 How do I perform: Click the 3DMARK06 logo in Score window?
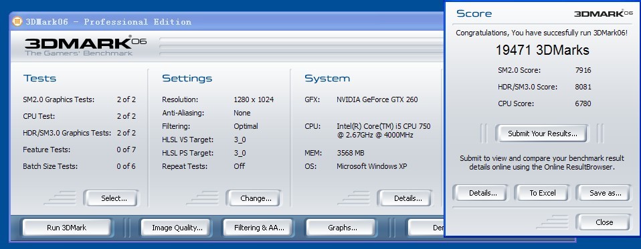(604, 13)
